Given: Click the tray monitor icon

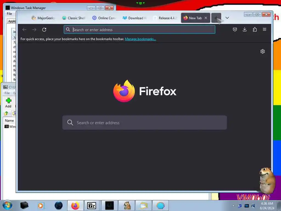Looking at the screenshot, I should [x=247, y=206].
